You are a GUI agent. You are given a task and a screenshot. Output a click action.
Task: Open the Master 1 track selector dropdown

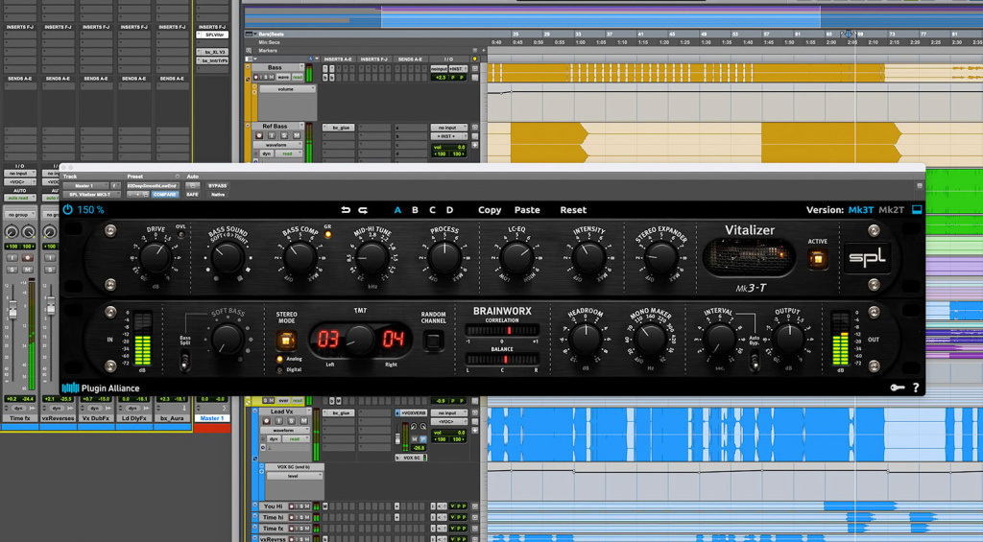click(85, 186)
